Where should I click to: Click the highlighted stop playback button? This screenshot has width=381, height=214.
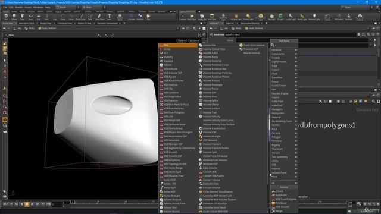click(x=27, y=204)
